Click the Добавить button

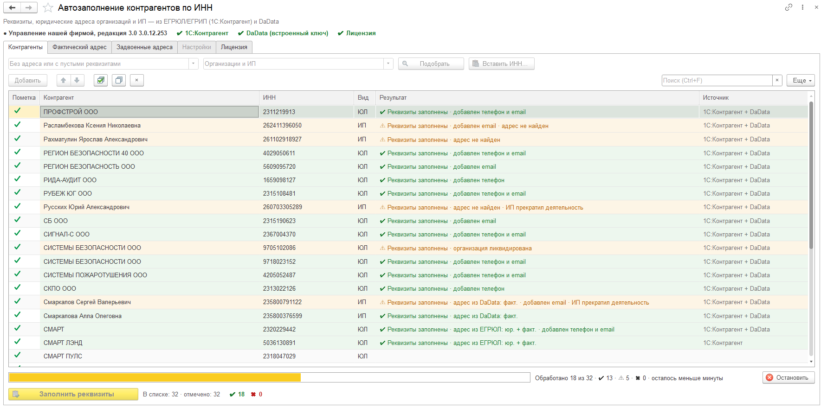point(28,80)
